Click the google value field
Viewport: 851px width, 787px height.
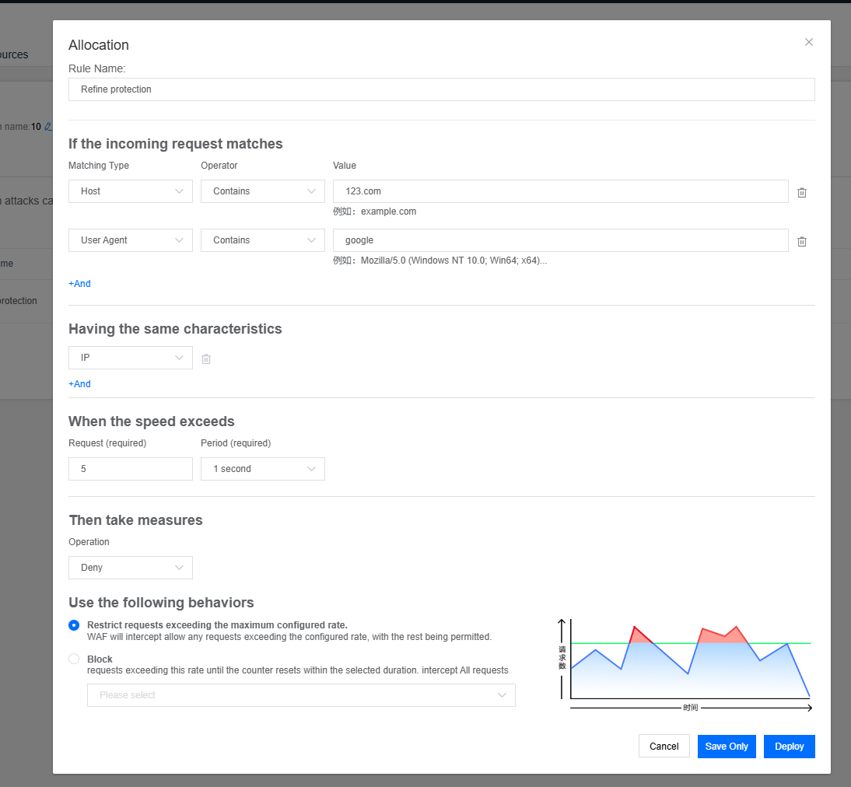pyautogui.click(x=561, y=240)
